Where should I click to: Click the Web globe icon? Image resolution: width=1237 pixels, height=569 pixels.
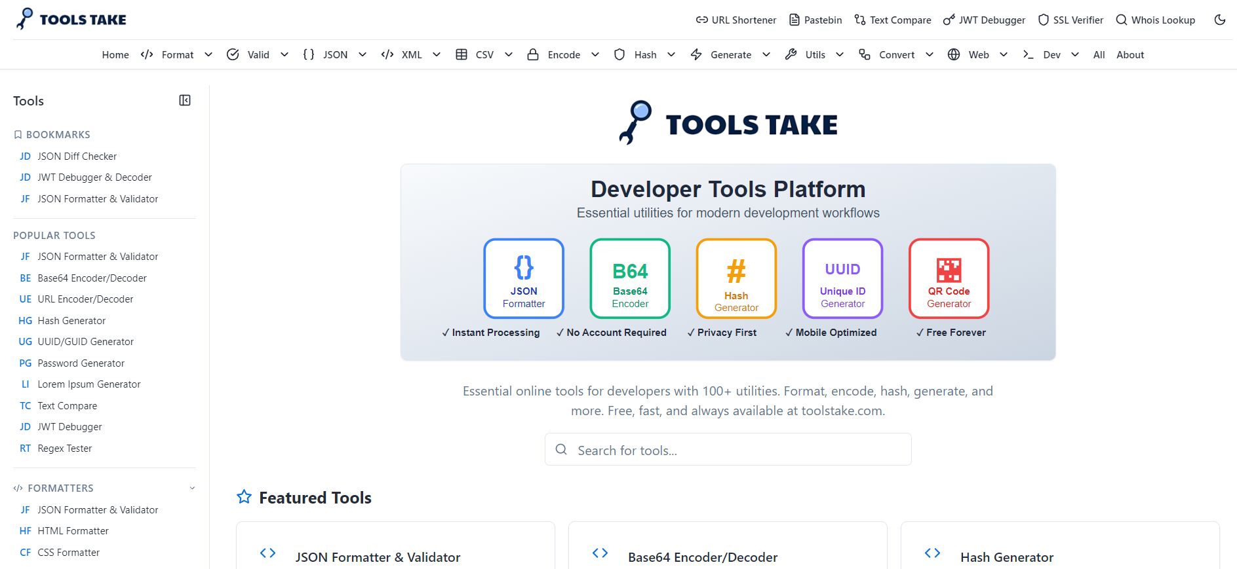point(954,54)
